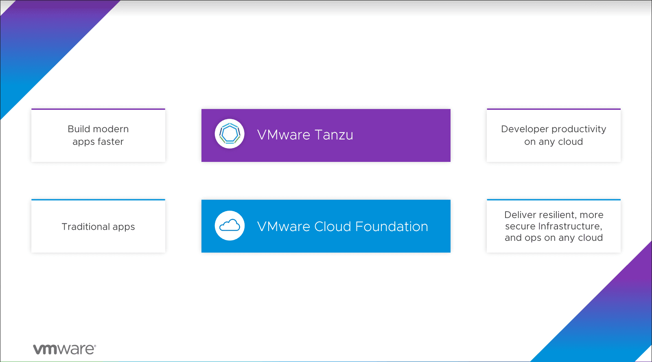The image size is (652, 362).
Task: Click the purple line atop "Developer productivity" card
Action: coord(554,109)
